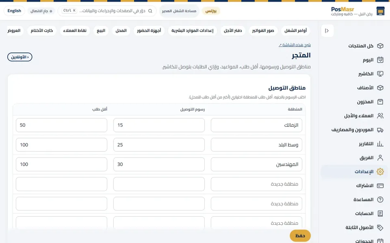Screen dimensions: 390x243
Task: Edit the المهندسين zone name field
Action: click(256, 164)
